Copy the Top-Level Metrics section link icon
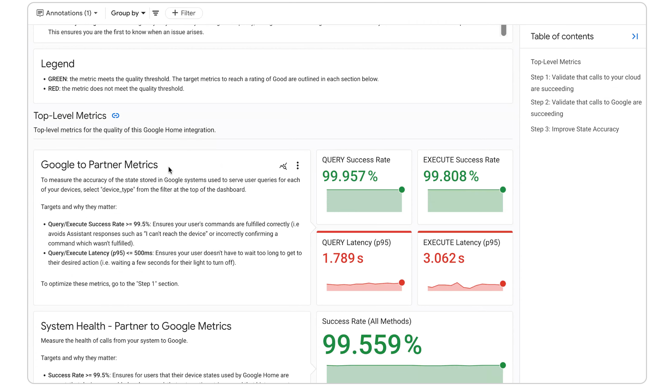The width and height of the screenshot is (650, 386). point(116,116)
